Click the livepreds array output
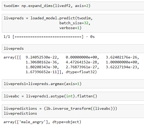 (x=71, y=65)
